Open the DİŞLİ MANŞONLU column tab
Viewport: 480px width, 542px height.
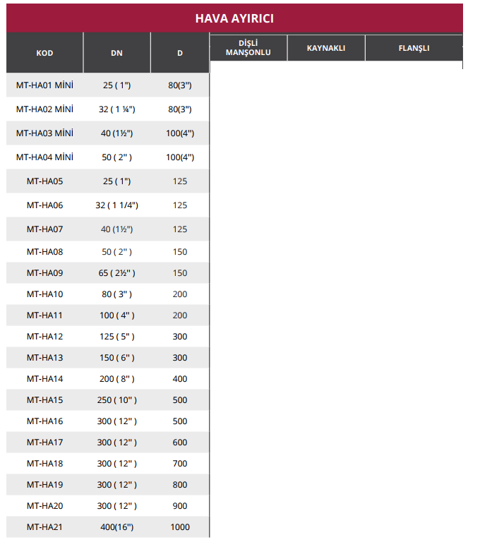(248, 48)
